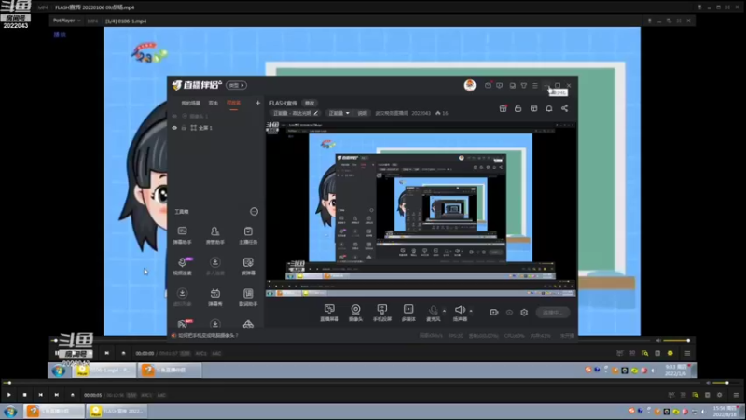Open the notification bell icon

point(549,108)
